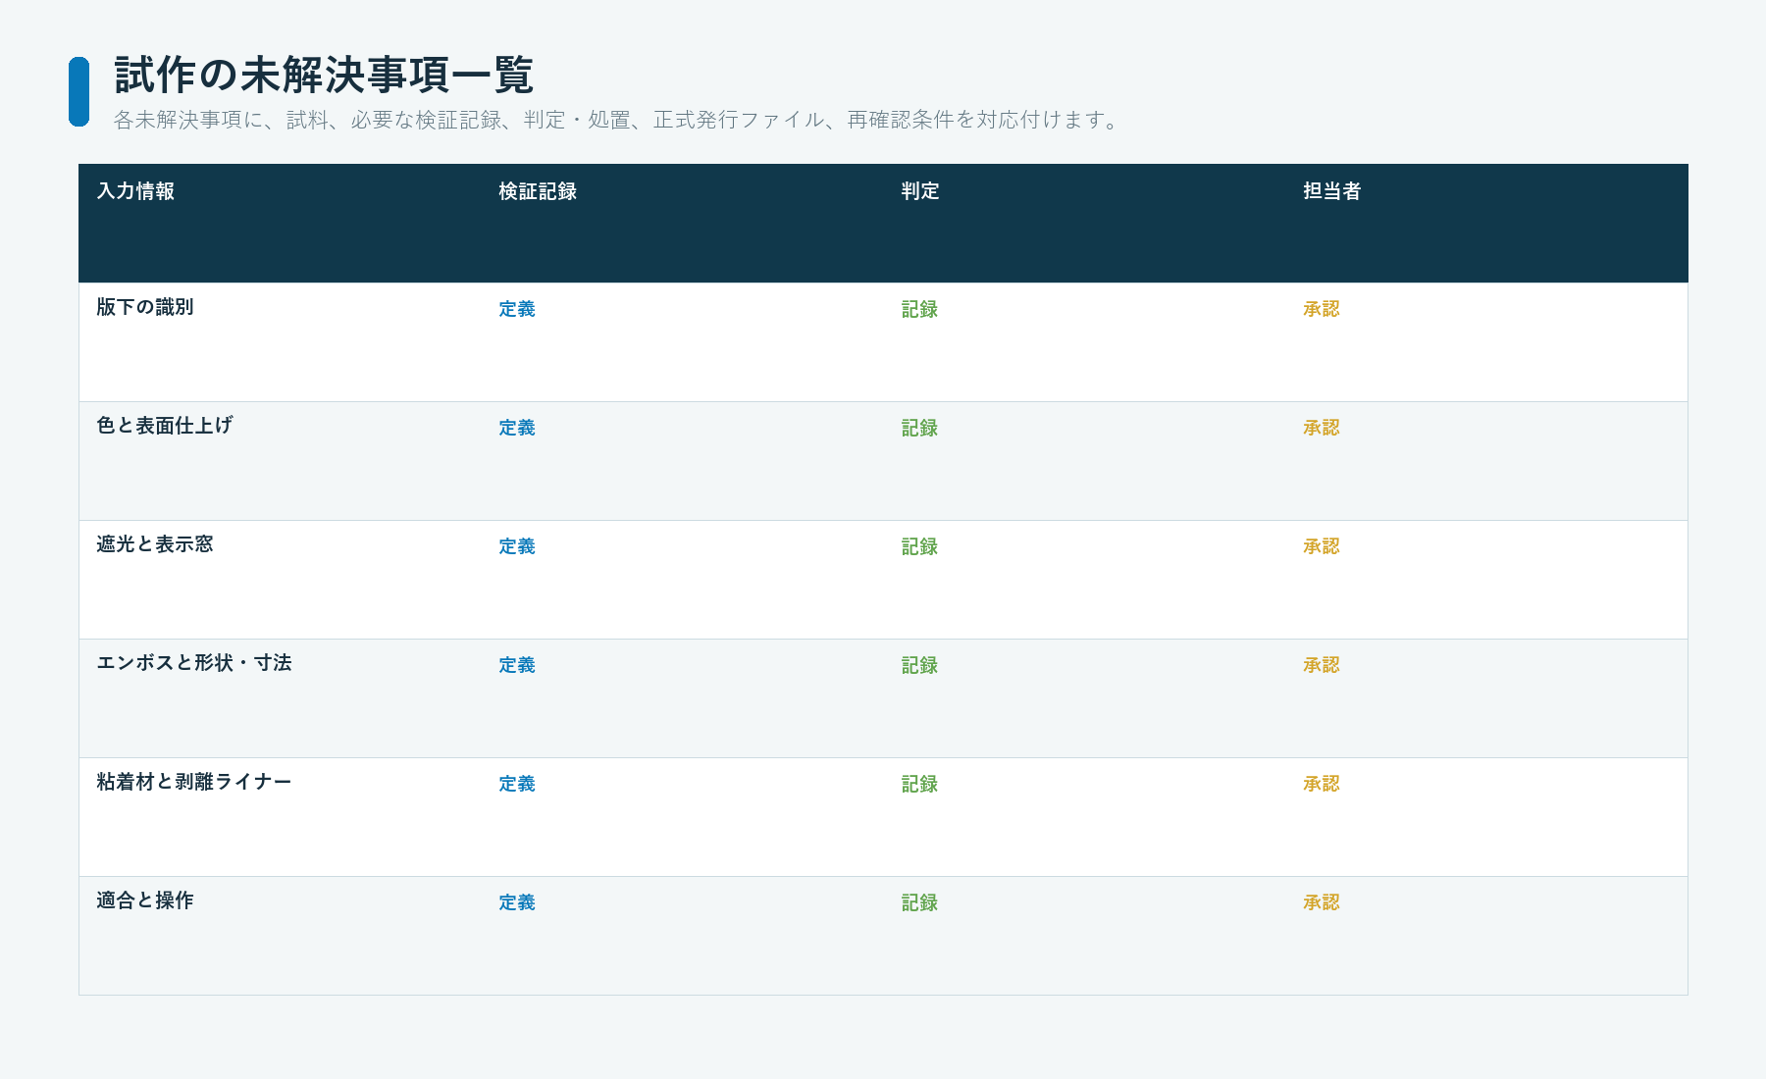Click 承認 in the 適合と操作 row
Screen dimensions: 1766x1079
1322,902
